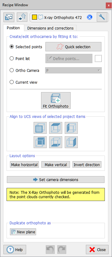The width and height of the screenshot is (112, 257).
Task: Click the yellow color swatch in header
Action: tap(35, 17)
